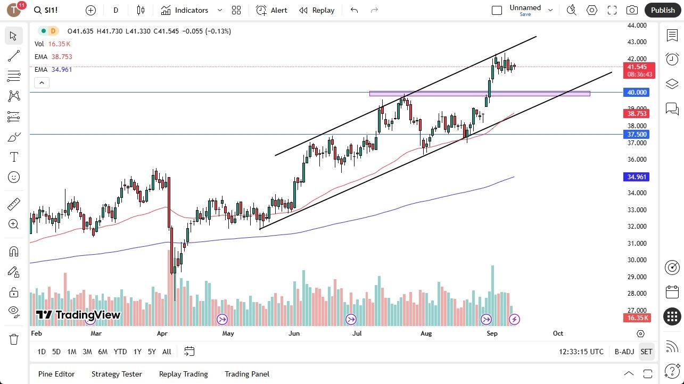Select the 1Y time range
This screenshot has height=384, width=684.
tap(137, 352)
